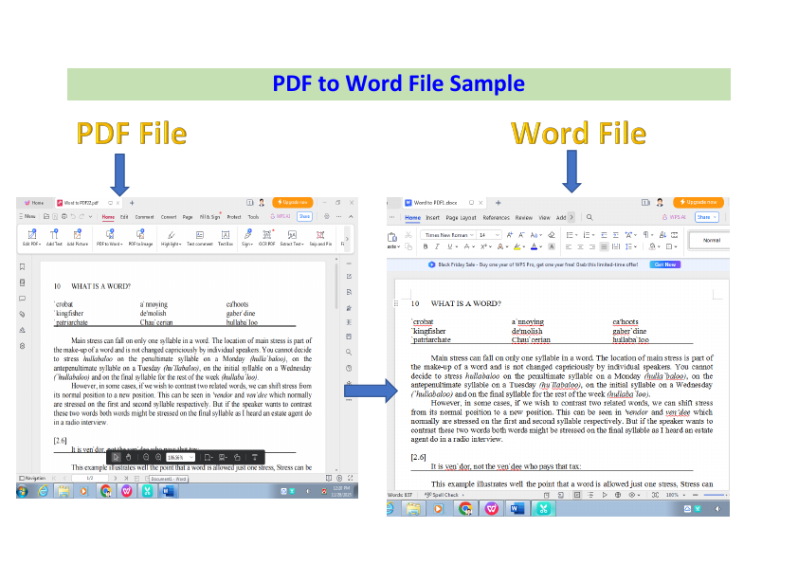The image size is (798, 564).
Task: Open the PDF to Image converter
Action: (x=139, y=237)
